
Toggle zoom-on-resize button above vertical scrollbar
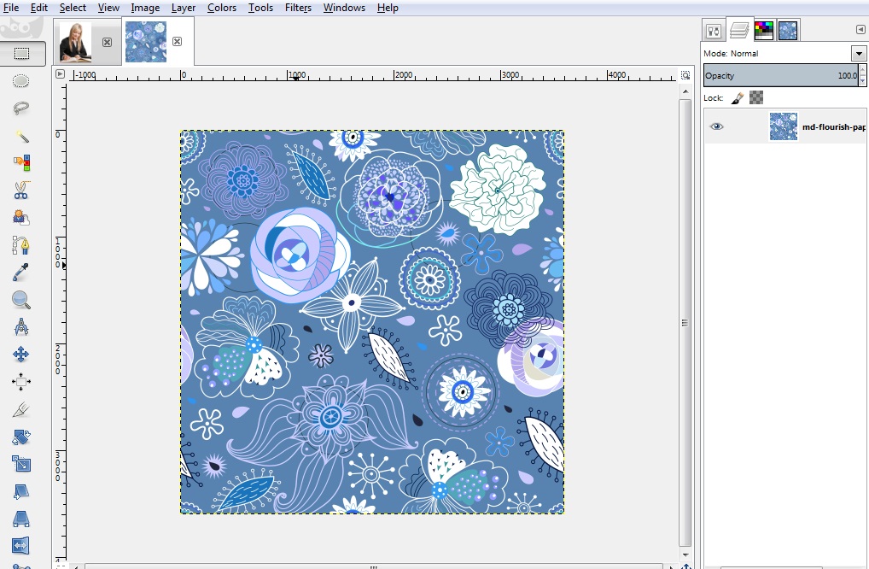coord(685,75)
